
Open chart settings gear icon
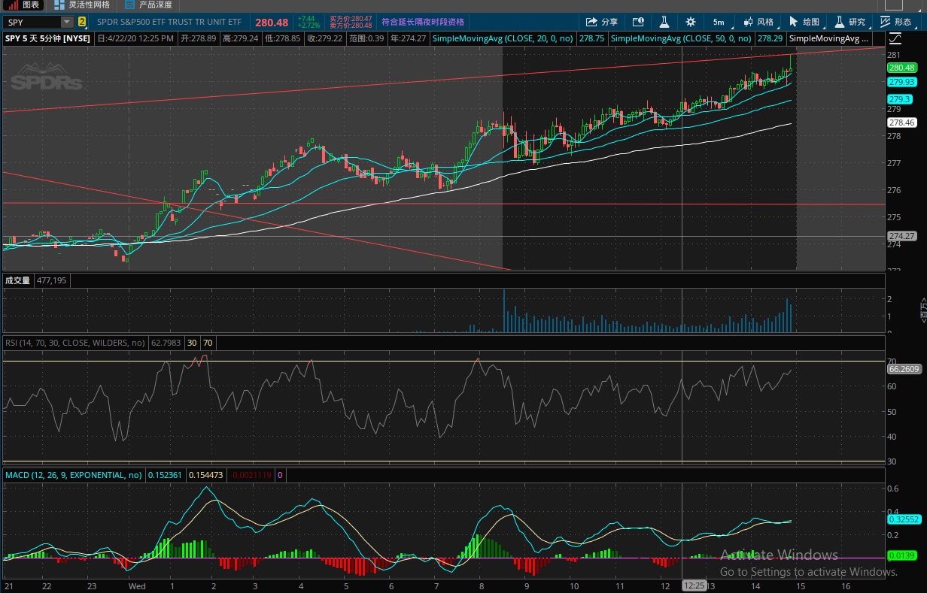[691, 22]
